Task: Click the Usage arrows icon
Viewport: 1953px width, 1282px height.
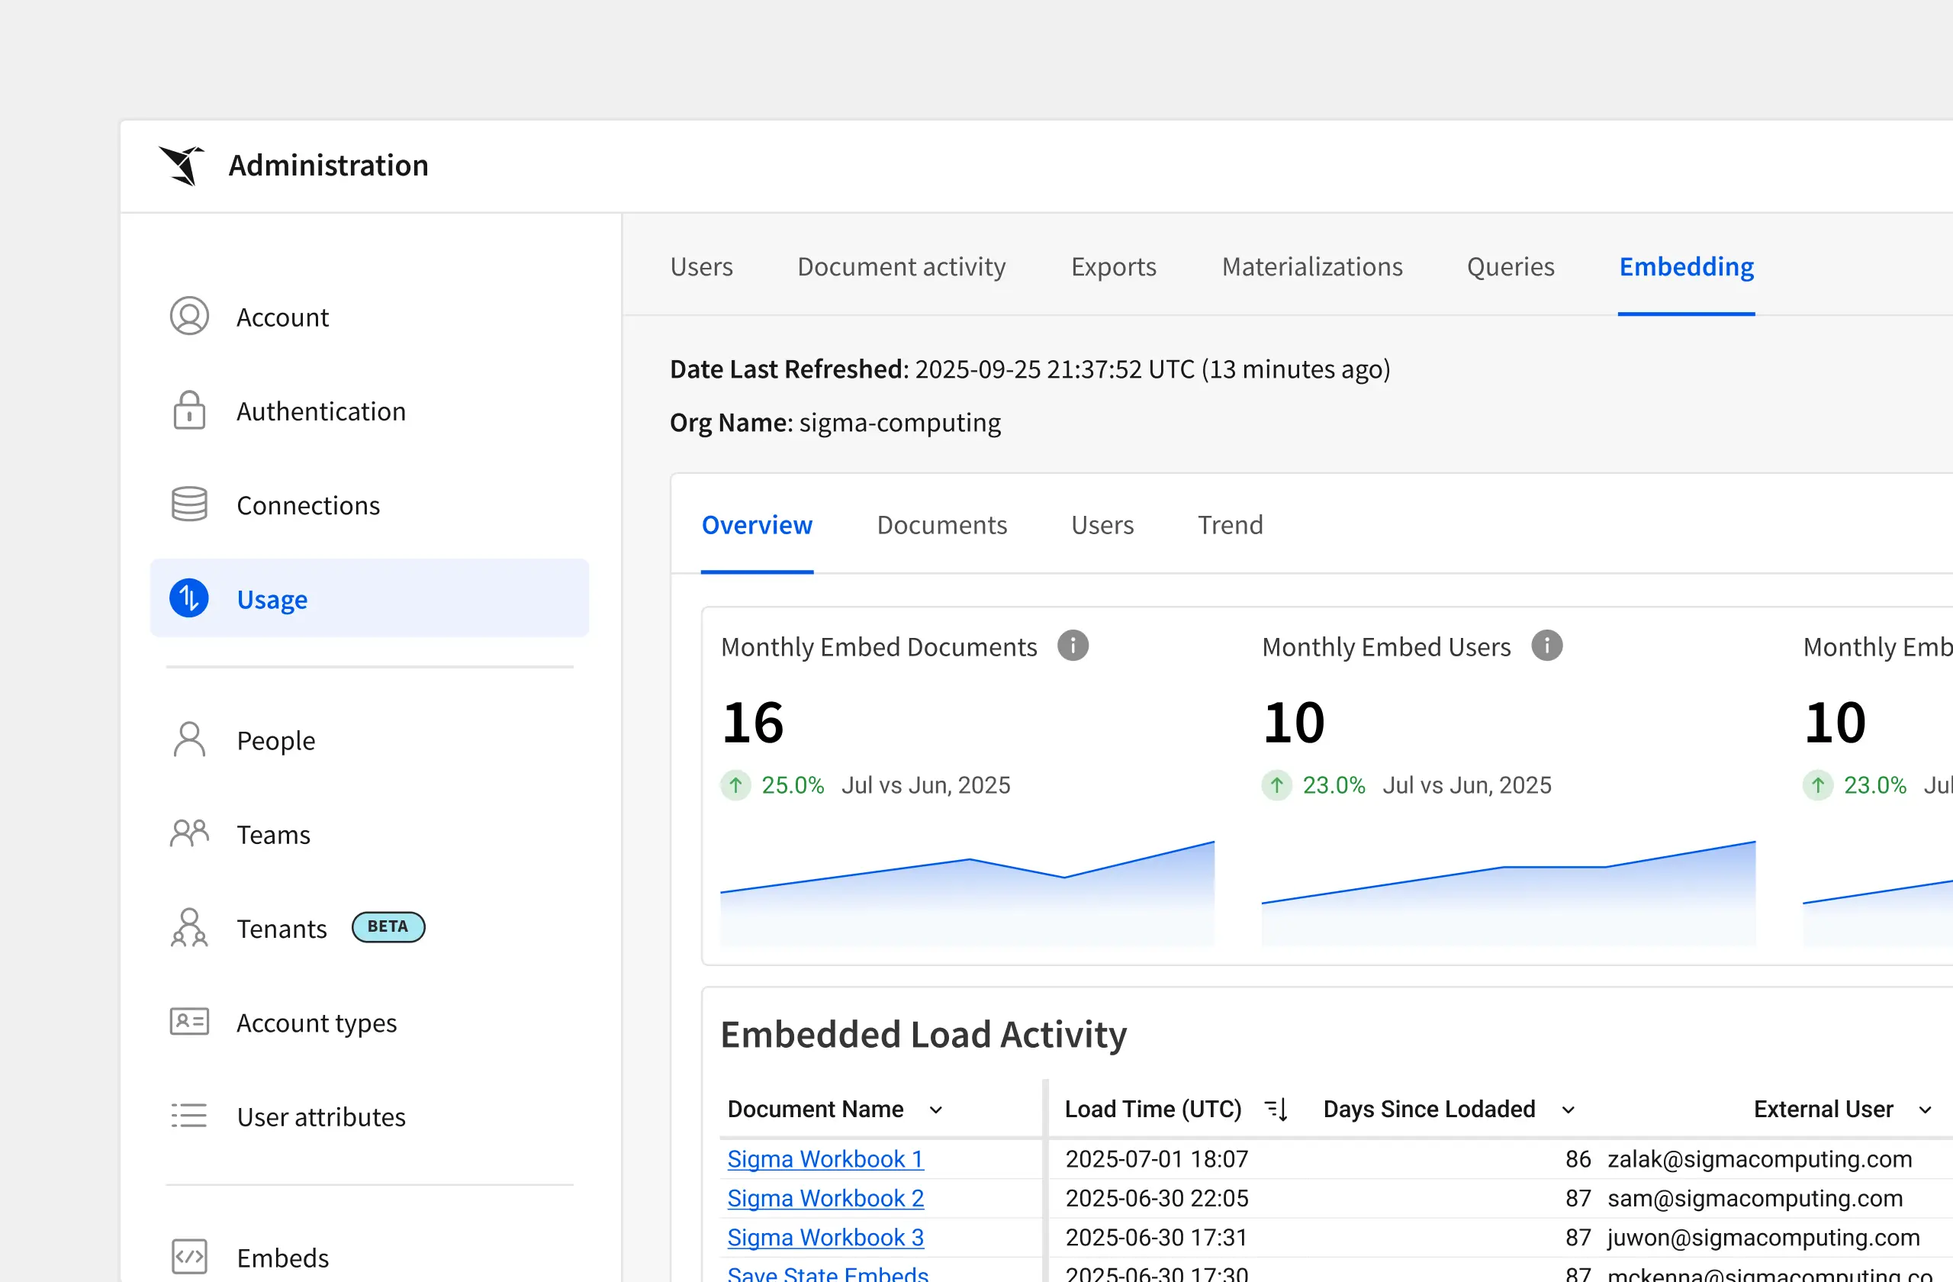Action: [189, 598]
